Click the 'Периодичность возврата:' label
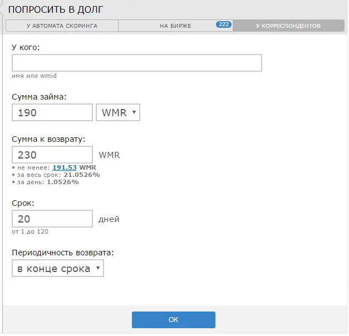Image resolution: width=349 pixels, height=336 pixels. pos(63,253)
